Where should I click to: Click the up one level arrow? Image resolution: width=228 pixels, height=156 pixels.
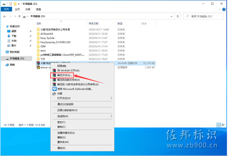click(19, 16)
